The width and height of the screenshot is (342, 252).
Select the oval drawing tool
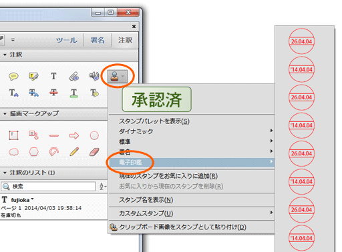click(94, 135)
